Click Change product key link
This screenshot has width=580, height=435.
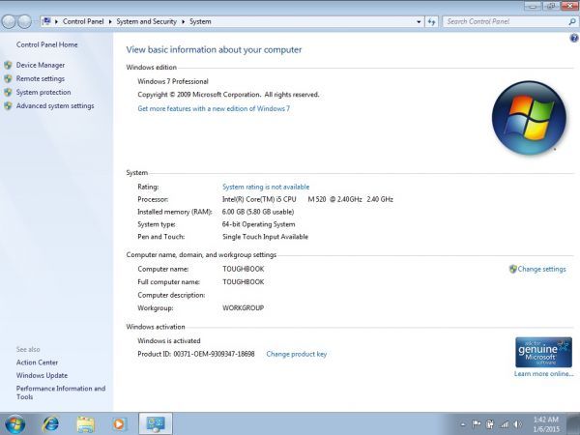pyautogui.click(x=296, y=354)
